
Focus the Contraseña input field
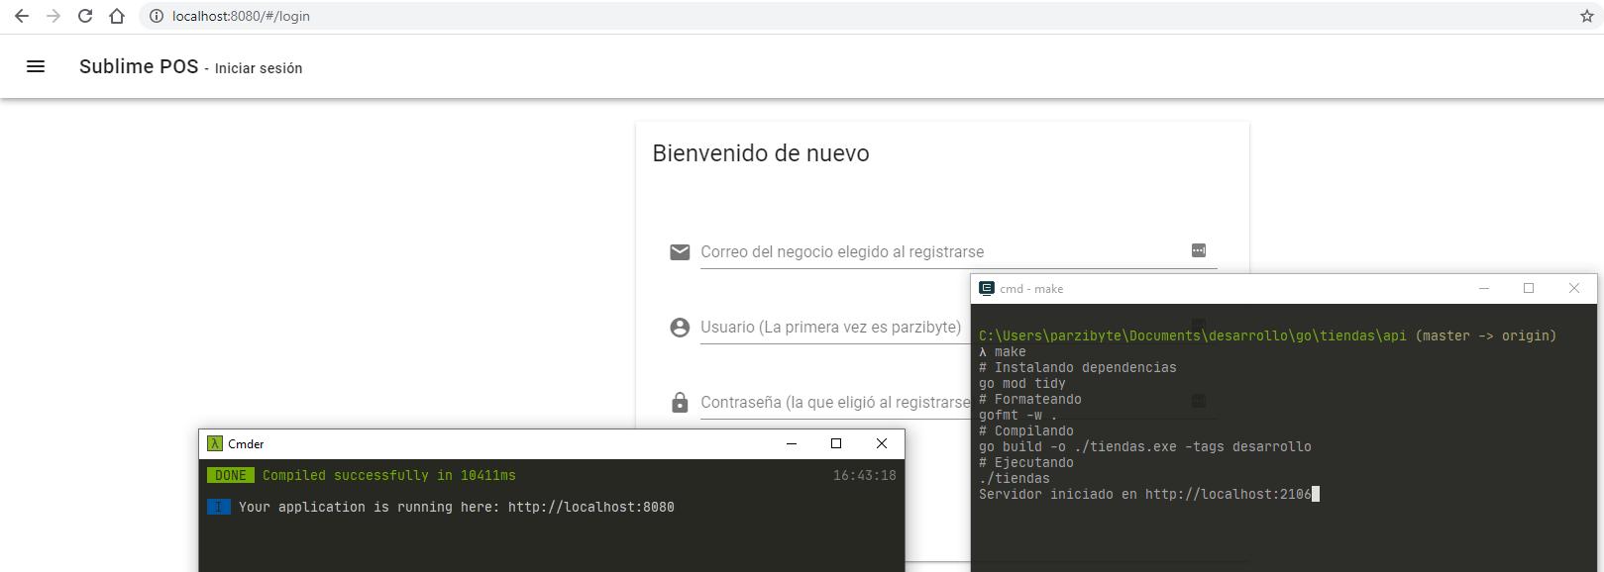tap(834, 403)
